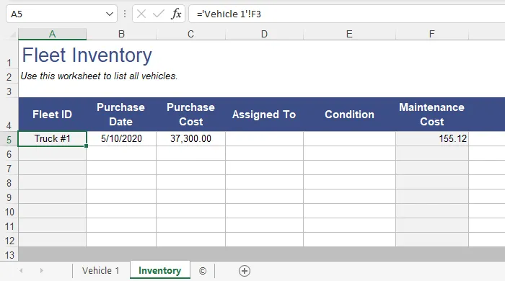
Task: Click the Fleet ID header cell
Action: tap(52, 115)
